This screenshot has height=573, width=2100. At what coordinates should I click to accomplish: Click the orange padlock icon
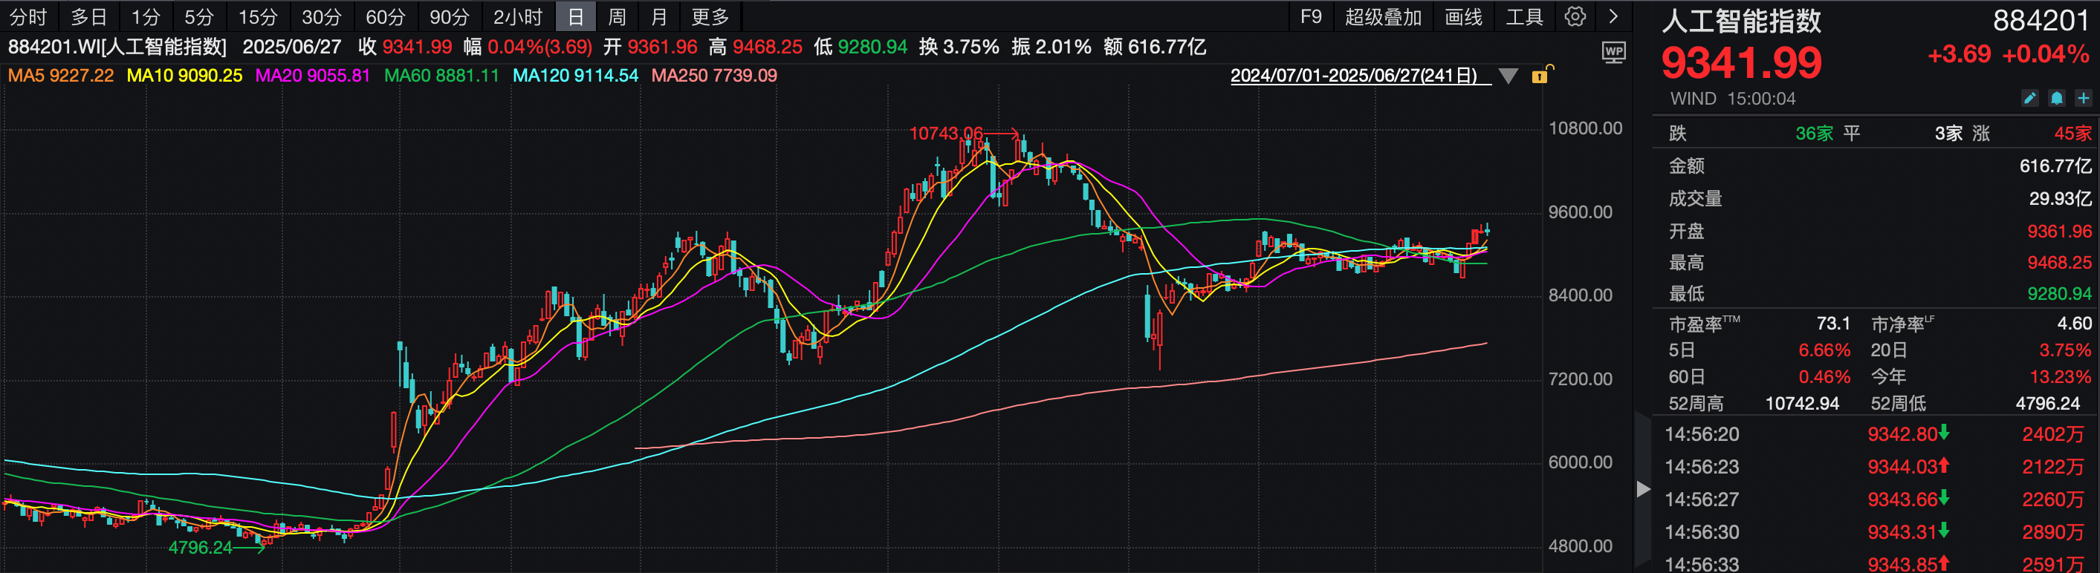click(x=1540, y=76)
